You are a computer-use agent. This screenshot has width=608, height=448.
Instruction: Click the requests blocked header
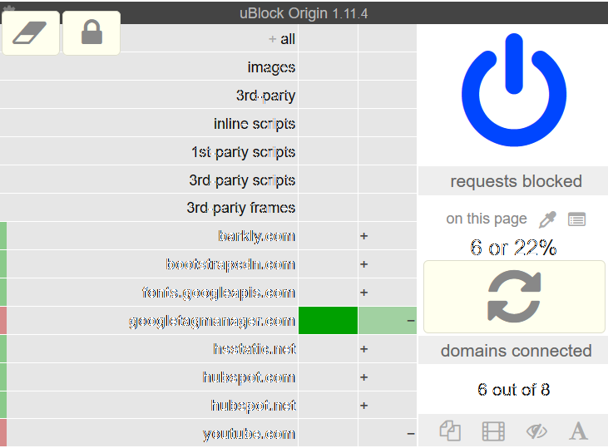point(516,181)
